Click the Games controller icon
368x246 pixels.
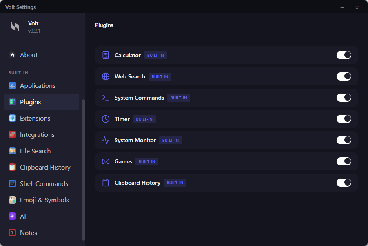[106, 161]
